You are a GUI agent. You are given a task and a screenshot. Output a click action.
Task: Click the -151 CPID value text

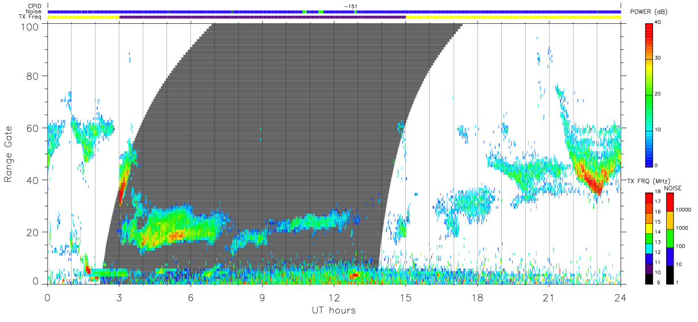tap(350, 6)
